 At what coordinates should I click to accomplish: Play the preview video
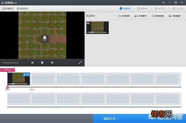42,63
